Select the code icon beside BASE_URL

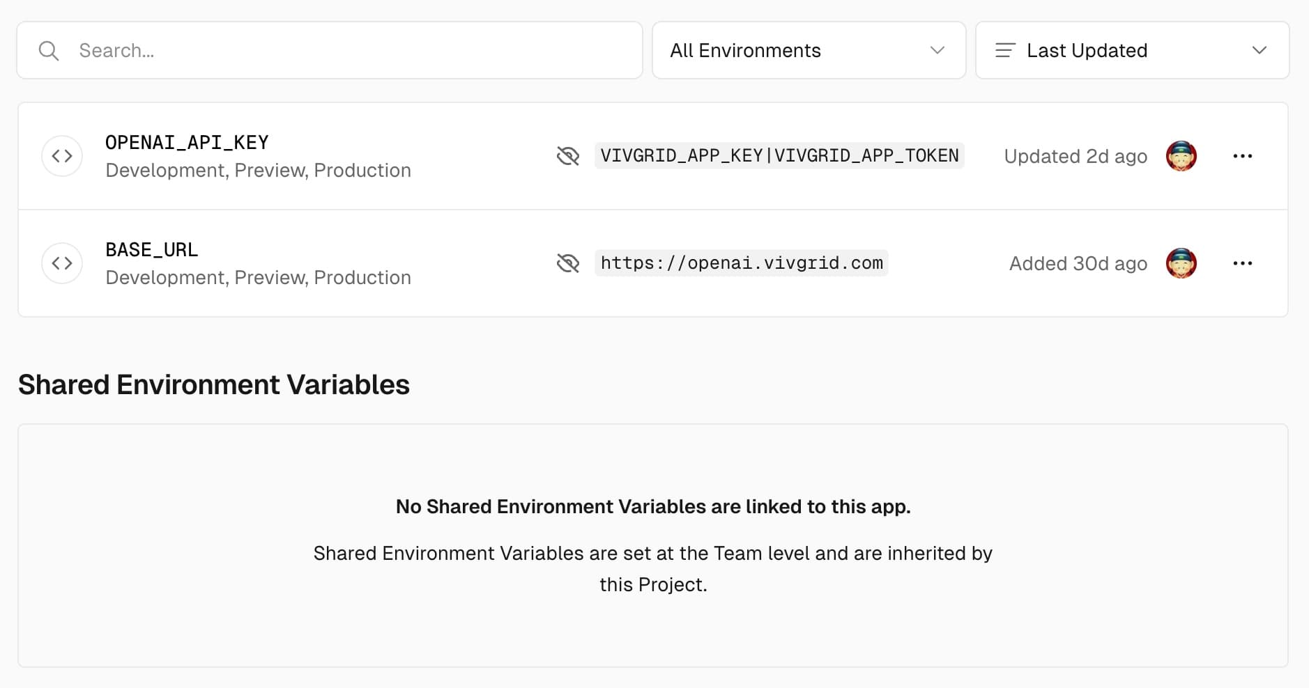coord(62,263)
